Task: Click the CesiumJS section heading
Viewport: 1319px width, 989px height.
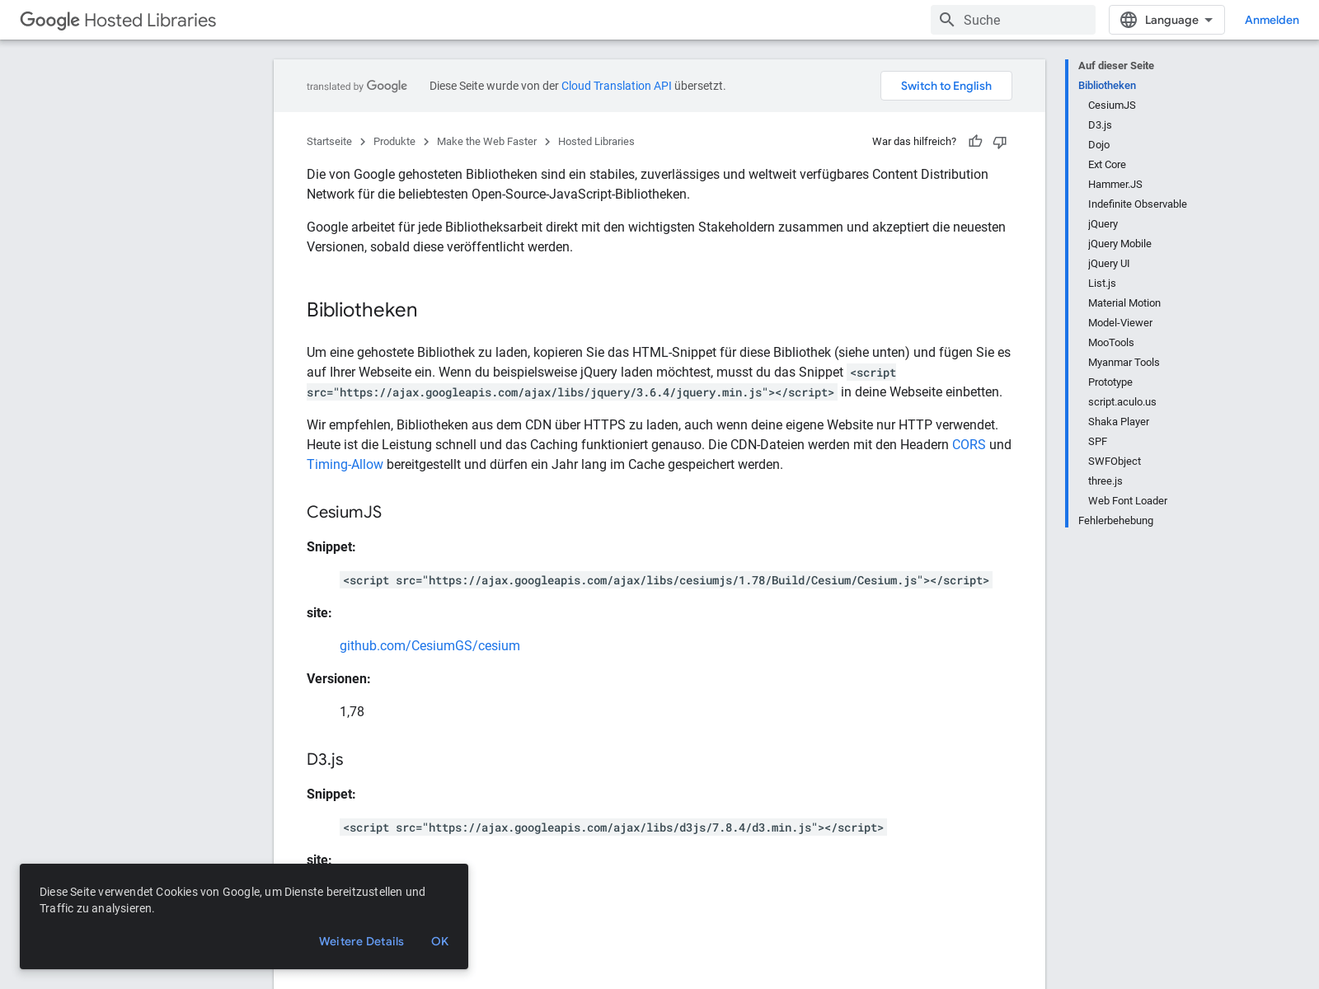Action: 344,513
